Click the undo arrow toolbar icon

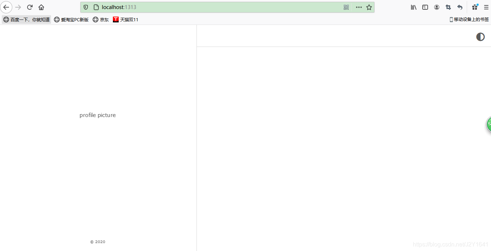460,7
